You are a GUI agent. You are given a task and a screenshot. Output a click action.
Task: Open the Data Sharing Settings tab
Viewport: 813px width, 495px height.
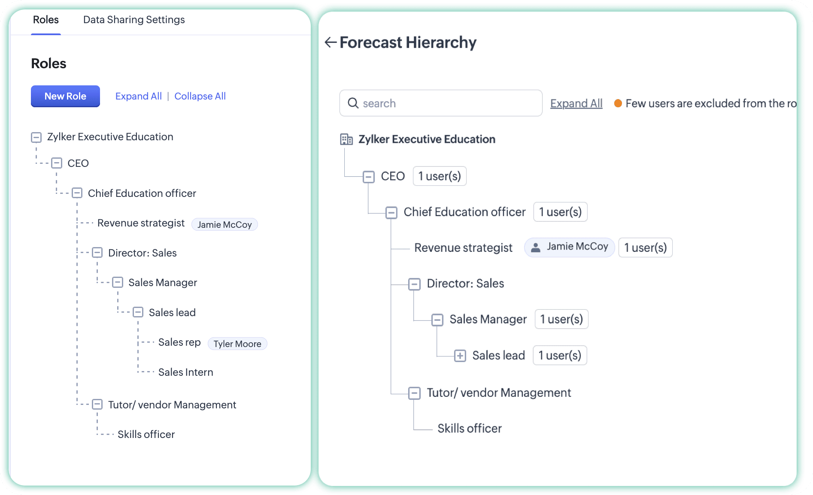point(134,20)
